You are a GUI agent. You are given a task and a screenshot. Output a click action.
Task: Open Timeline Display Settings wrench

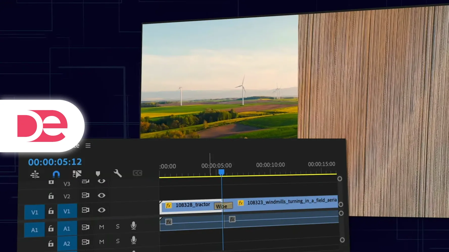(118, 173)
